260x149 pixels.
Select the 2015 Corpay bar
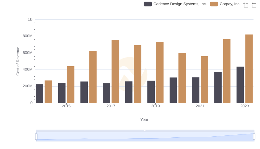[71, 85]
